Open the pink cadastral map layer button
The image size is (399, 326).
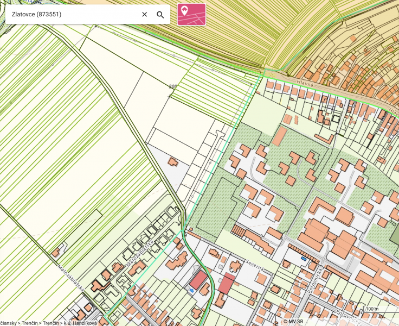click(191, 14)
